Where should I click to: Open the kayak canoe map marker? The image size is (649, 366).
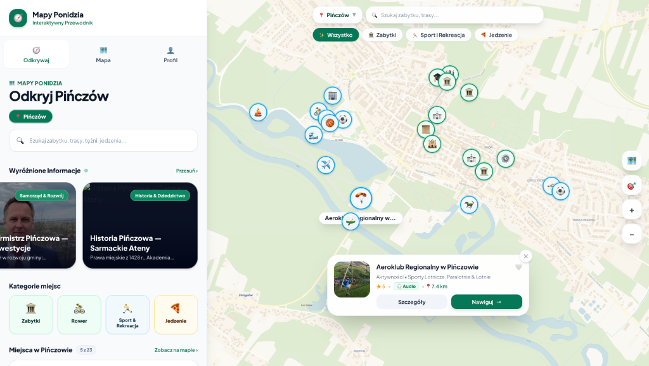click(x=350, y=221)
